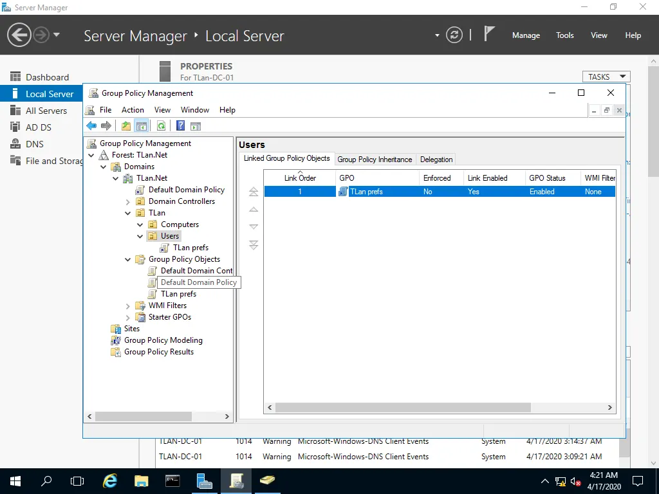This screenshot has width=659, height=494.
Task: Collapse the Group Policy Objects node
Action: tap(128, 259)
